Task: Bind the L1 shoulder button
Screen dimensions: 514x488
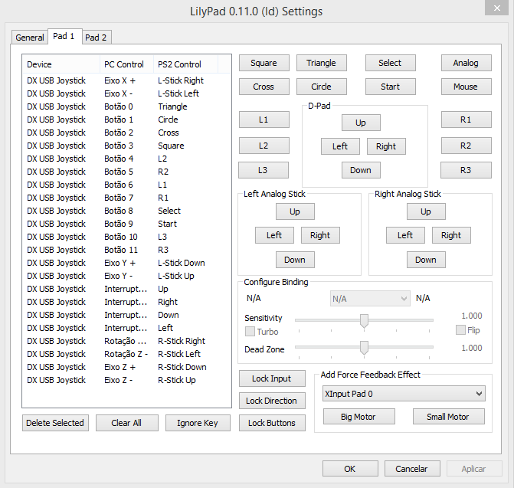Action: point(264,120)
